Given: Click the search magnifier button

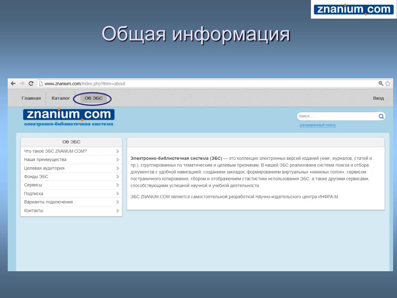Looking at the screenshot, I should click(x=381, y=116).
